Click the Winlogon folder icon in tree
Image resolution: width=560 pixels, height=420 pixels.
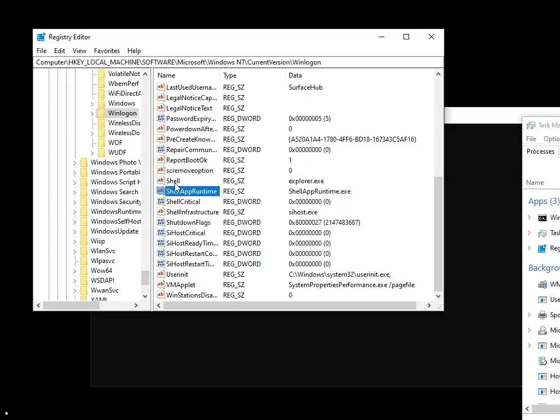click(101, 113)
